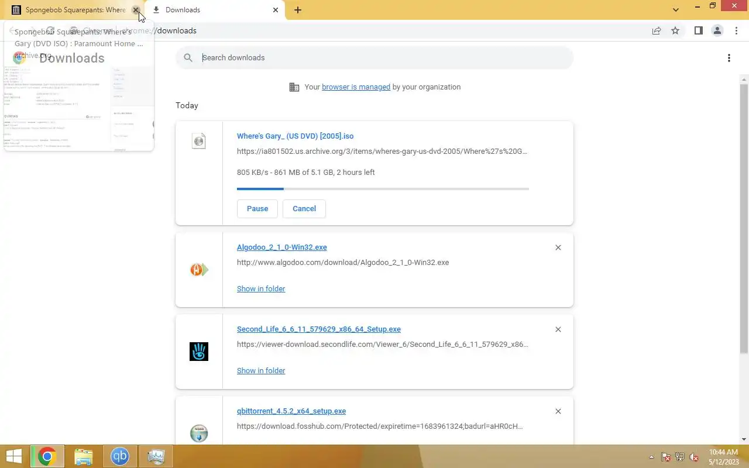Open the Where's Gary_ (US DVD) [2005].iso link
This screenshot has height=468, width=749.
coord(295,136)
